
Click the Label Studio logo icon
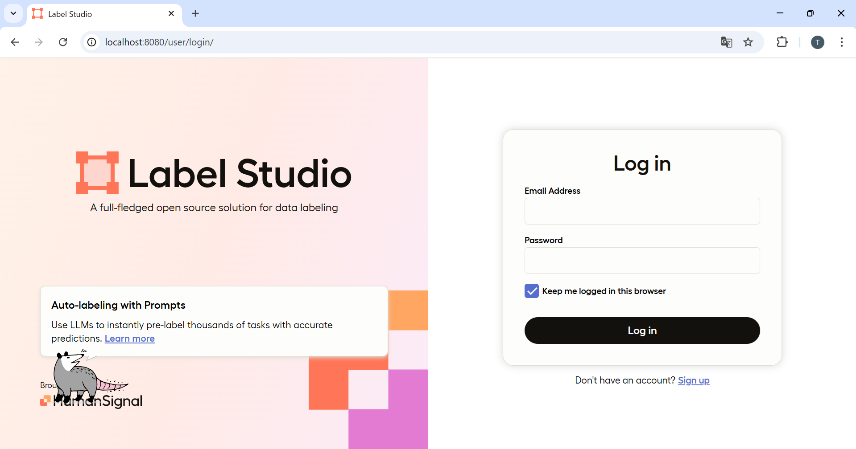click(x=97, y=173)
